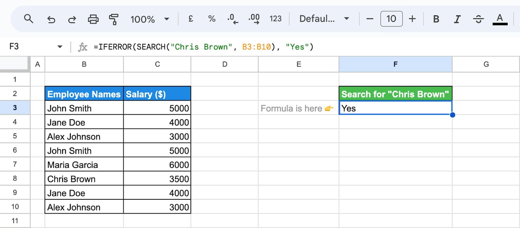
Task: Toggle bold formatting
Action: click(x=436, y=19)
